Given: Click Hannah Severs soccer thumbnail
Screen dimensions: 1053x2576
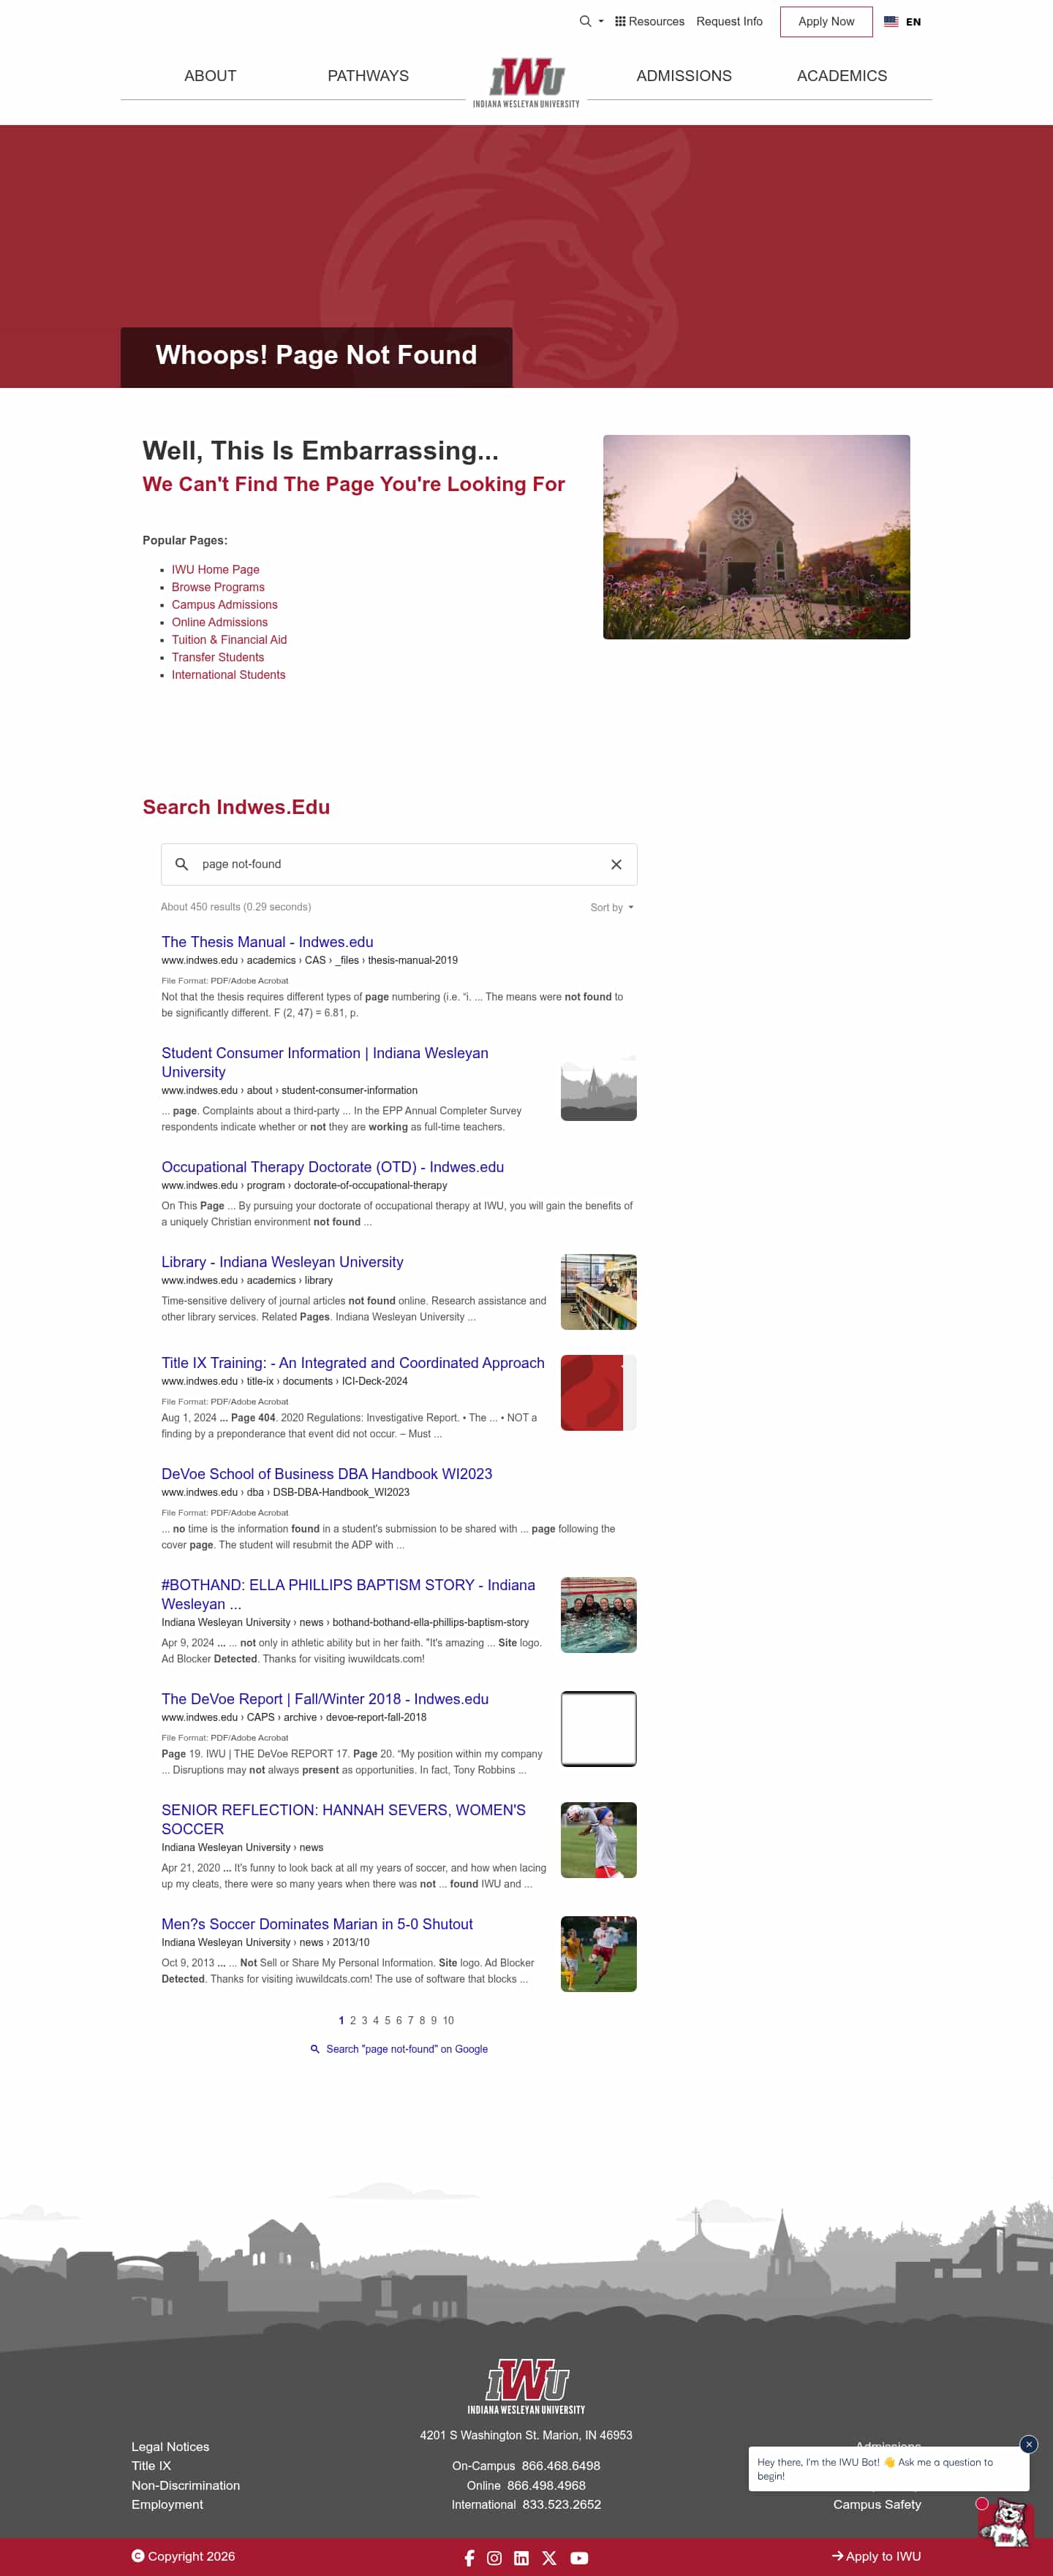Looking at the screenshot, I should click(x=599, y=1840).
